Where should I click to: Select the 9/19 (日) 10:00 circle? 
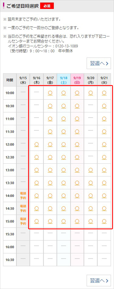(x=77, y=93)
